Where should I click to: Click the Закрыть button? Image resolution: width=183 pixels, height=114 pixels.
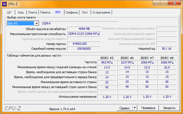tap(169, 108)
